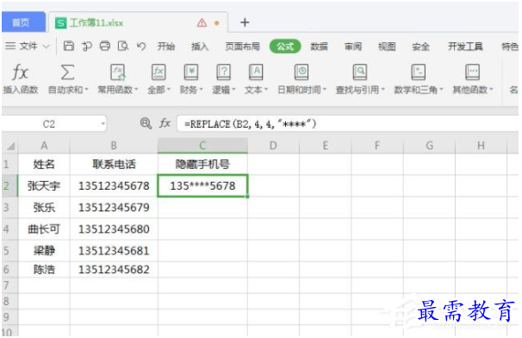Expand the 其他函数 dropdown arrow
522x338 pixels.
click(x=491, y=90)
